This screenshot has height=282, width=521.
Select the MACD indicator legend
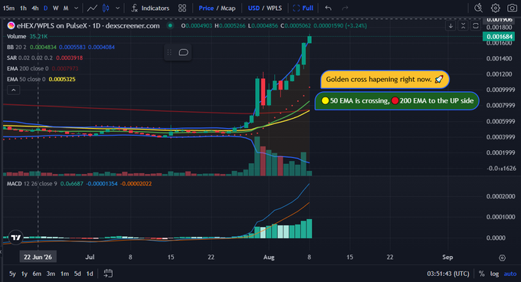coord(80,184)
